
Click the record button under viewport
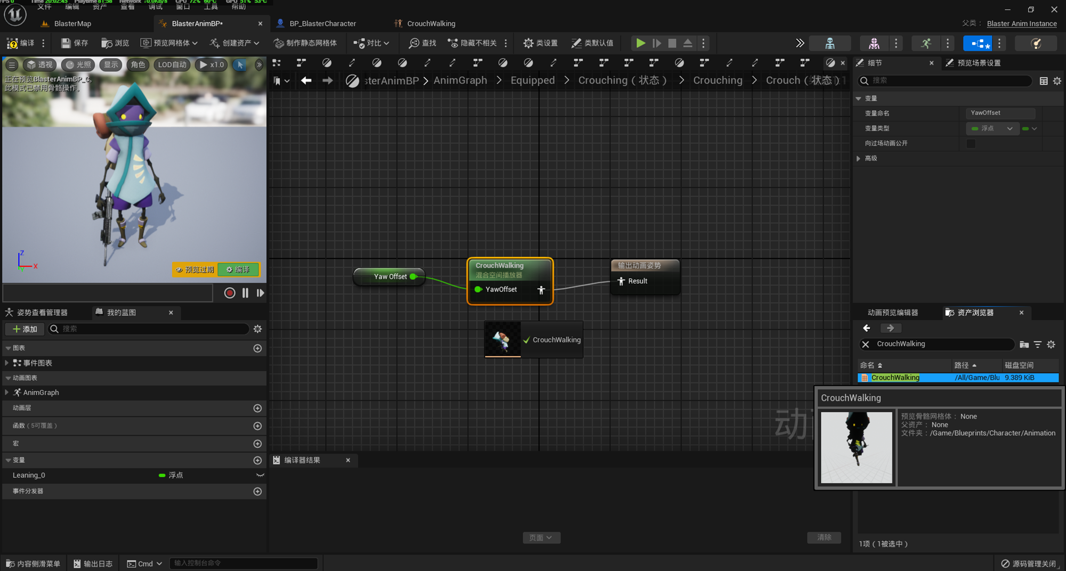tap(230, 293)
